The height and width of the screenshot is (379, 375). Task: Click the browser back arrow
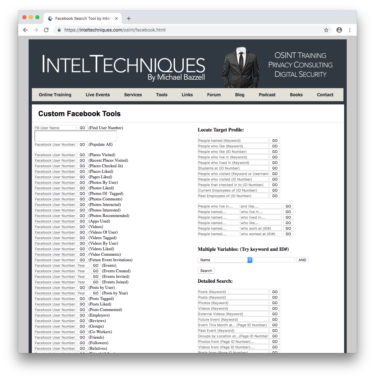pos(25,30)
